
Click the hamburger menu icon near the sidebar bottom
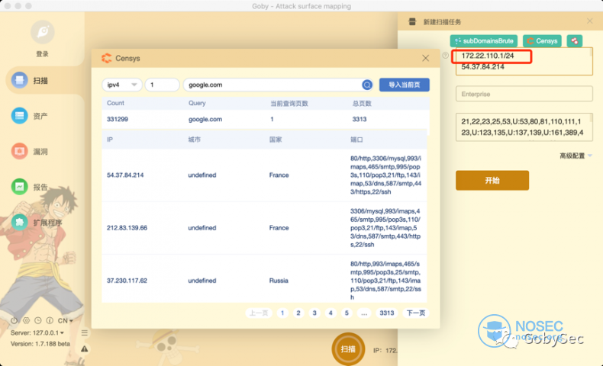click(85, 332)
